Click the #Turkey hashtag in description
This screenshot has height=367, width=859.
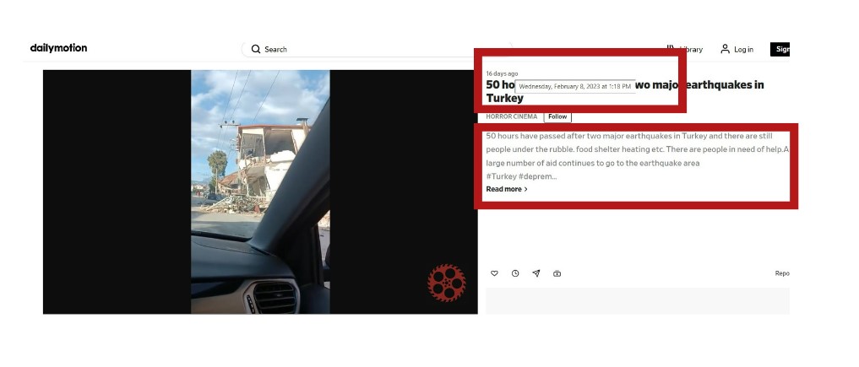(x=501, y=176)
